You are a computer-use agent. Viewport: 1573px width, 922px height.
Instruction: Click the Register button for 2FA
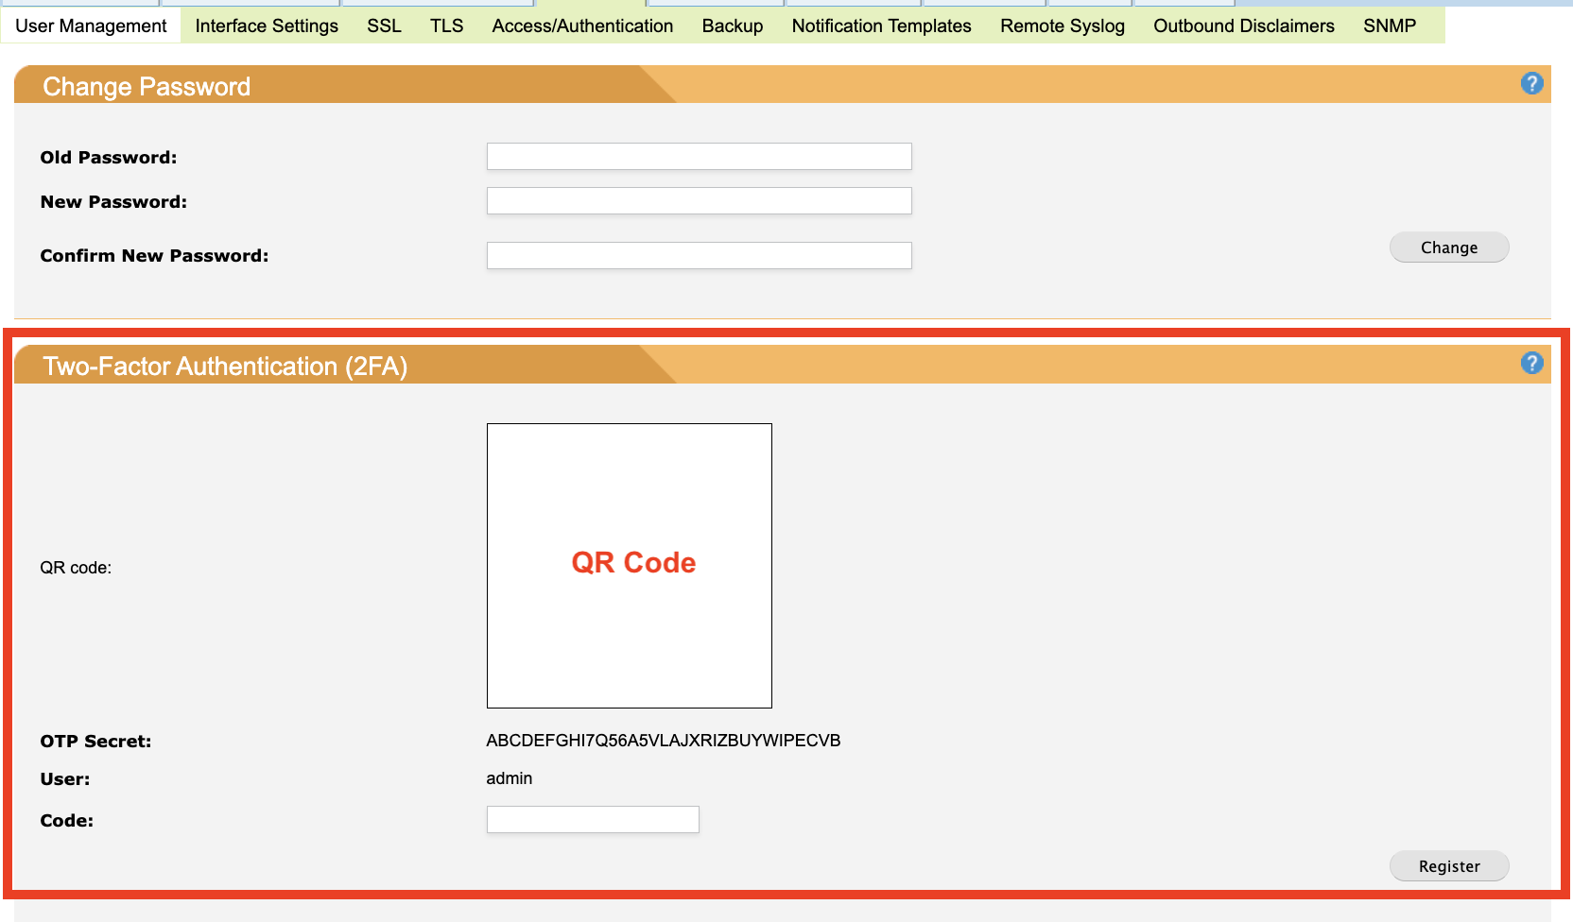1448,866
